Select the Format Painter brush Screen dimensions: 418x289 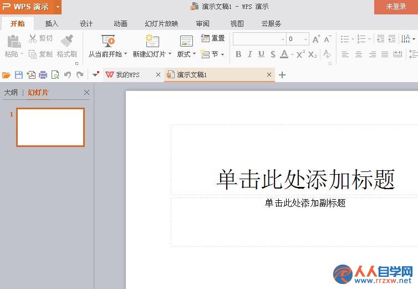click(67, 40)
